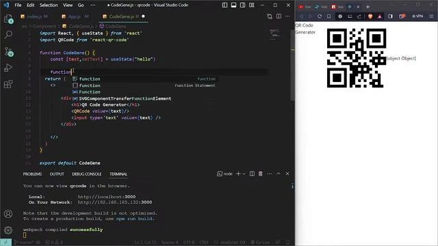Split the terminal
Image resolution: width=438 pixels, height=246 pixels.
(252, 174)
